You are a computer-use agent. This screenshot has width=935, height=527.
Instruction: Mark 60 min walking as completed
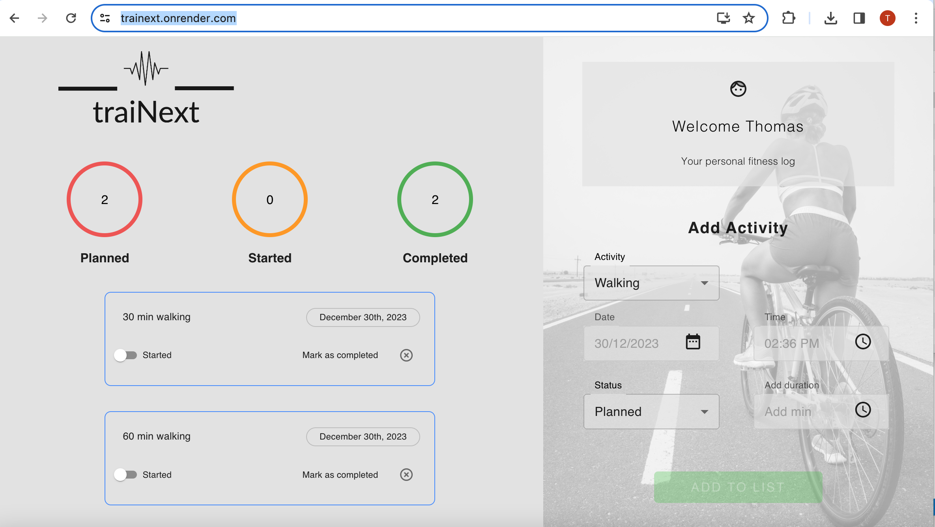coord(340,475)
